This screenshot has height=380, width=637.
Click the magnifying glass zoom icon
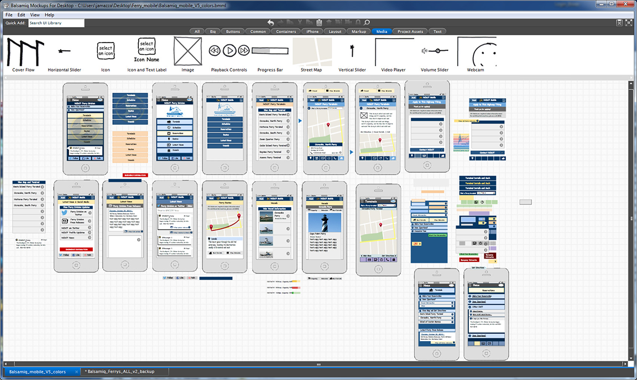pos(366,23)
